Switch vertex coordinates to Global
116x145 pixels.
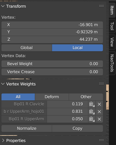(x=27, y=48)
